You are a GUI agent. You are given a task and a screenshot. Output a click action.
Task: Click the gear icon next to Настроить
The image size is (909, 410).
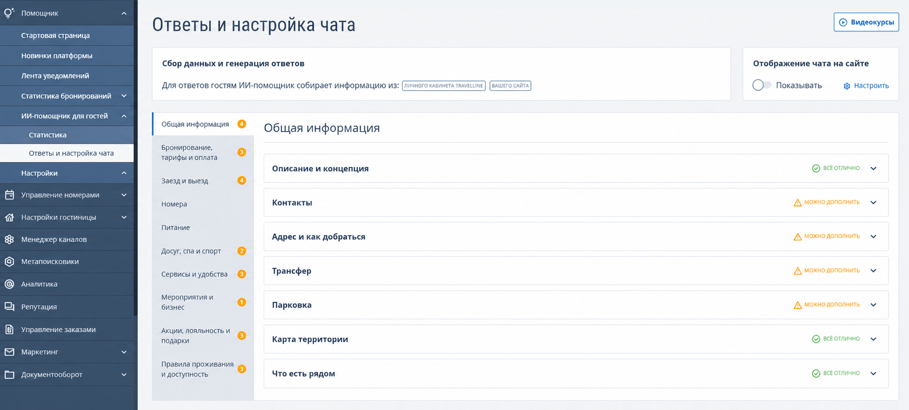[x=847, y=86]
